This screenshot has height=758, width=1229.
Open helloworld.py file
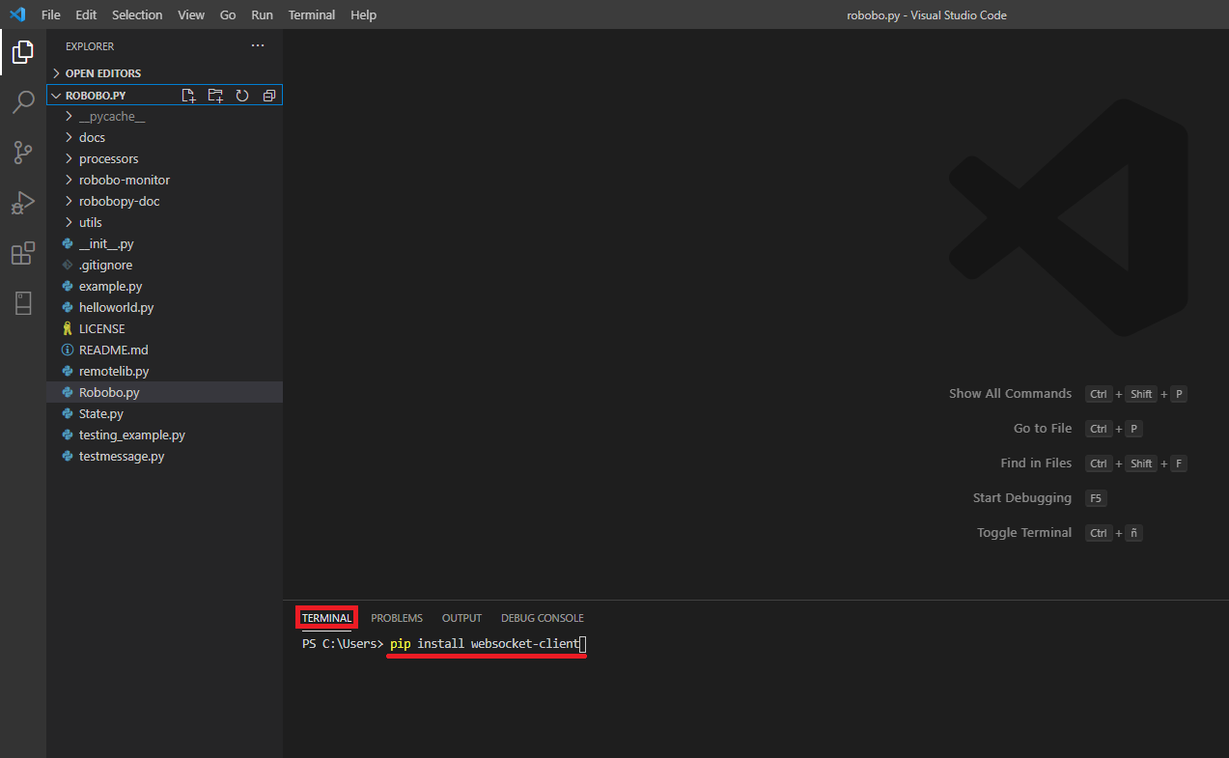click(x=164, y=308)
